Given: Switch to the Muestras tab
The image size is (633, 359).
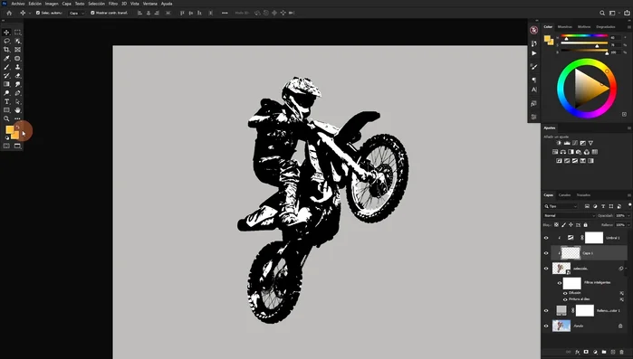Looking at the screenshot, I should pos(565,27).
